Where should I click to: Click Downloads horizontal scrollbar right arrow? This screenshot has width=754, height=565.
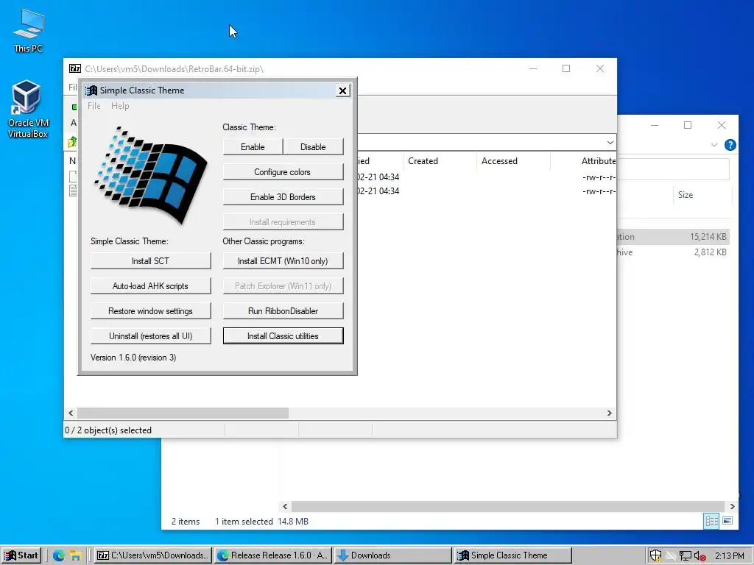click(733, 506)
